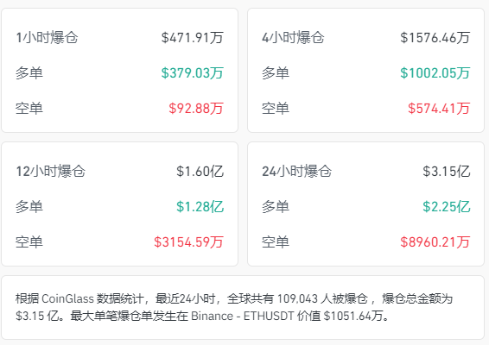Click the 1小时爆仓 card title

tap(47, 37)
